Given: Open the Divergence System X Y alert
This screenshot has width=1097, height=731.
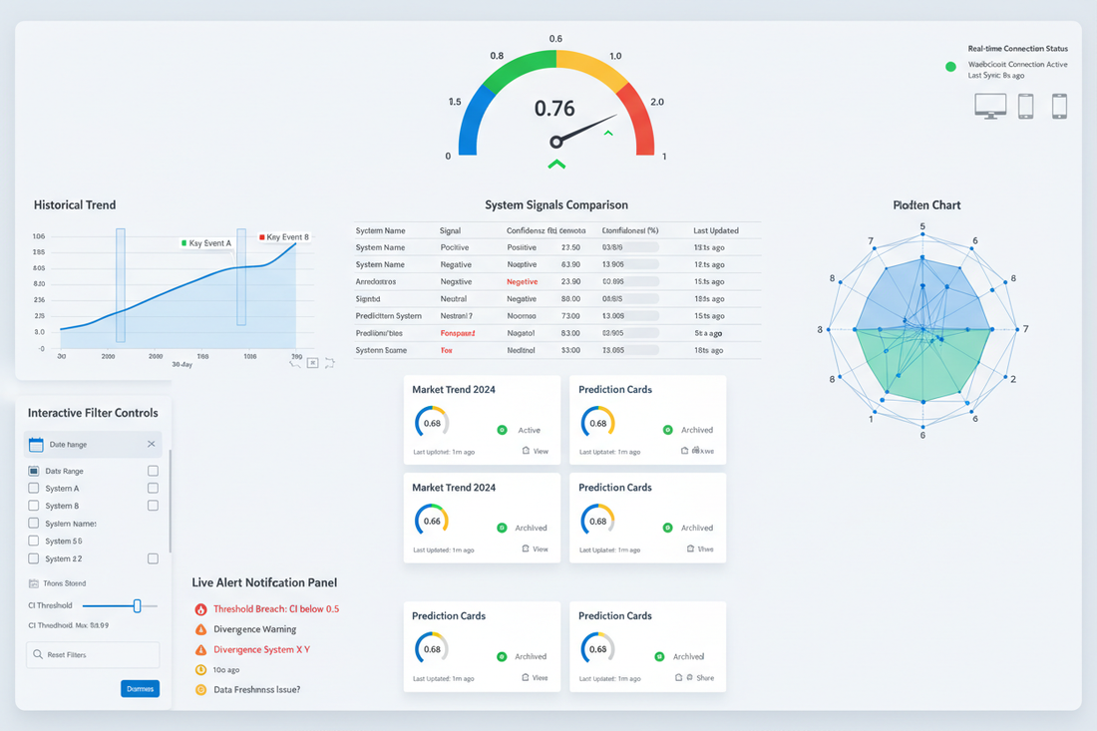Looking at the screenshot, I should point(261,650).
